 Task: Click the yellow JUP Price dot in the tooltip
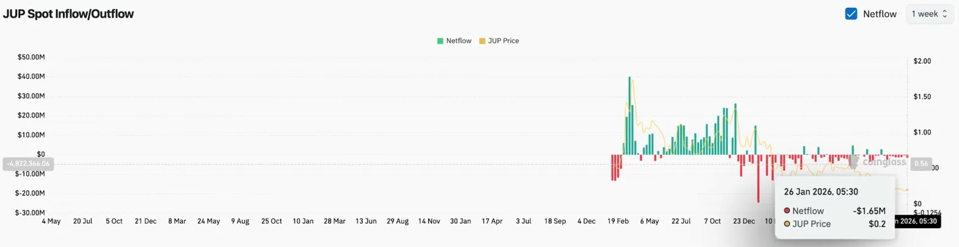787,224
